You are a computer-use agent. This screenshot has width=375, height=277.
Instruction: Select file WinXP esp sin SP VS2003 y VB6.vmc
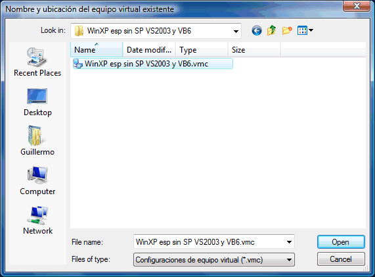tap(152, 64)
